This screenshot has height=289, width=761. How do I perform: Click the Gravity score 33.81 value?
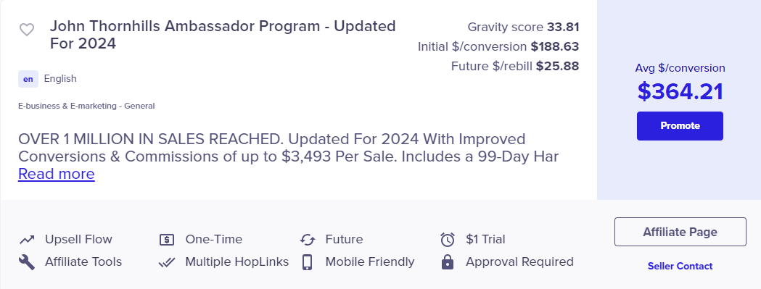click(563, 27)
